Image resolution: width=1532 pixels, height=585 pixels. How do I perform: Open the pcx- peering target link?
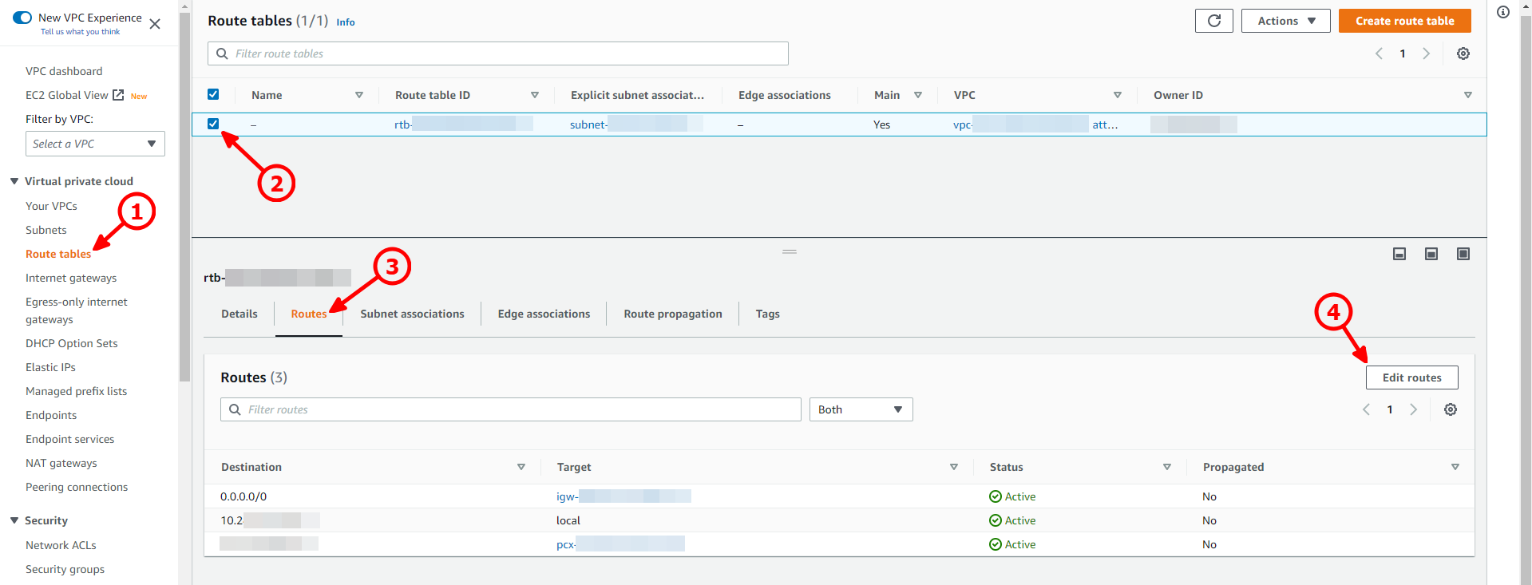point(620,544)
